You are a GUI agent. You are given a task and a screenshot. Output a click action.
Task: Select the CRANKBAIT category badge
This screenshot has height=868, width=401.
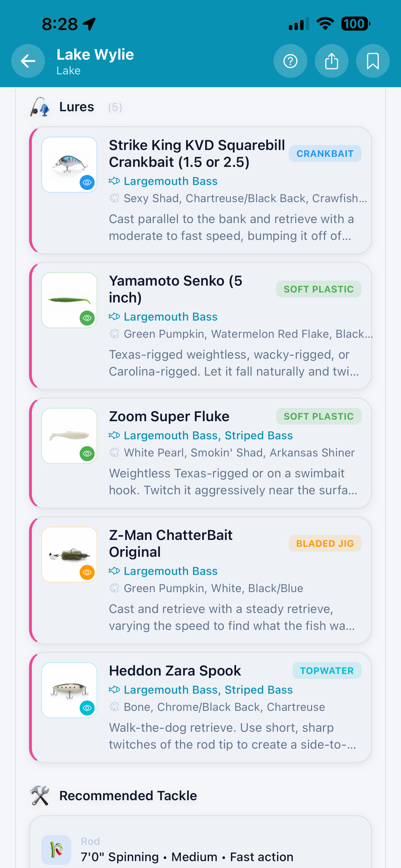coord(324,153)
